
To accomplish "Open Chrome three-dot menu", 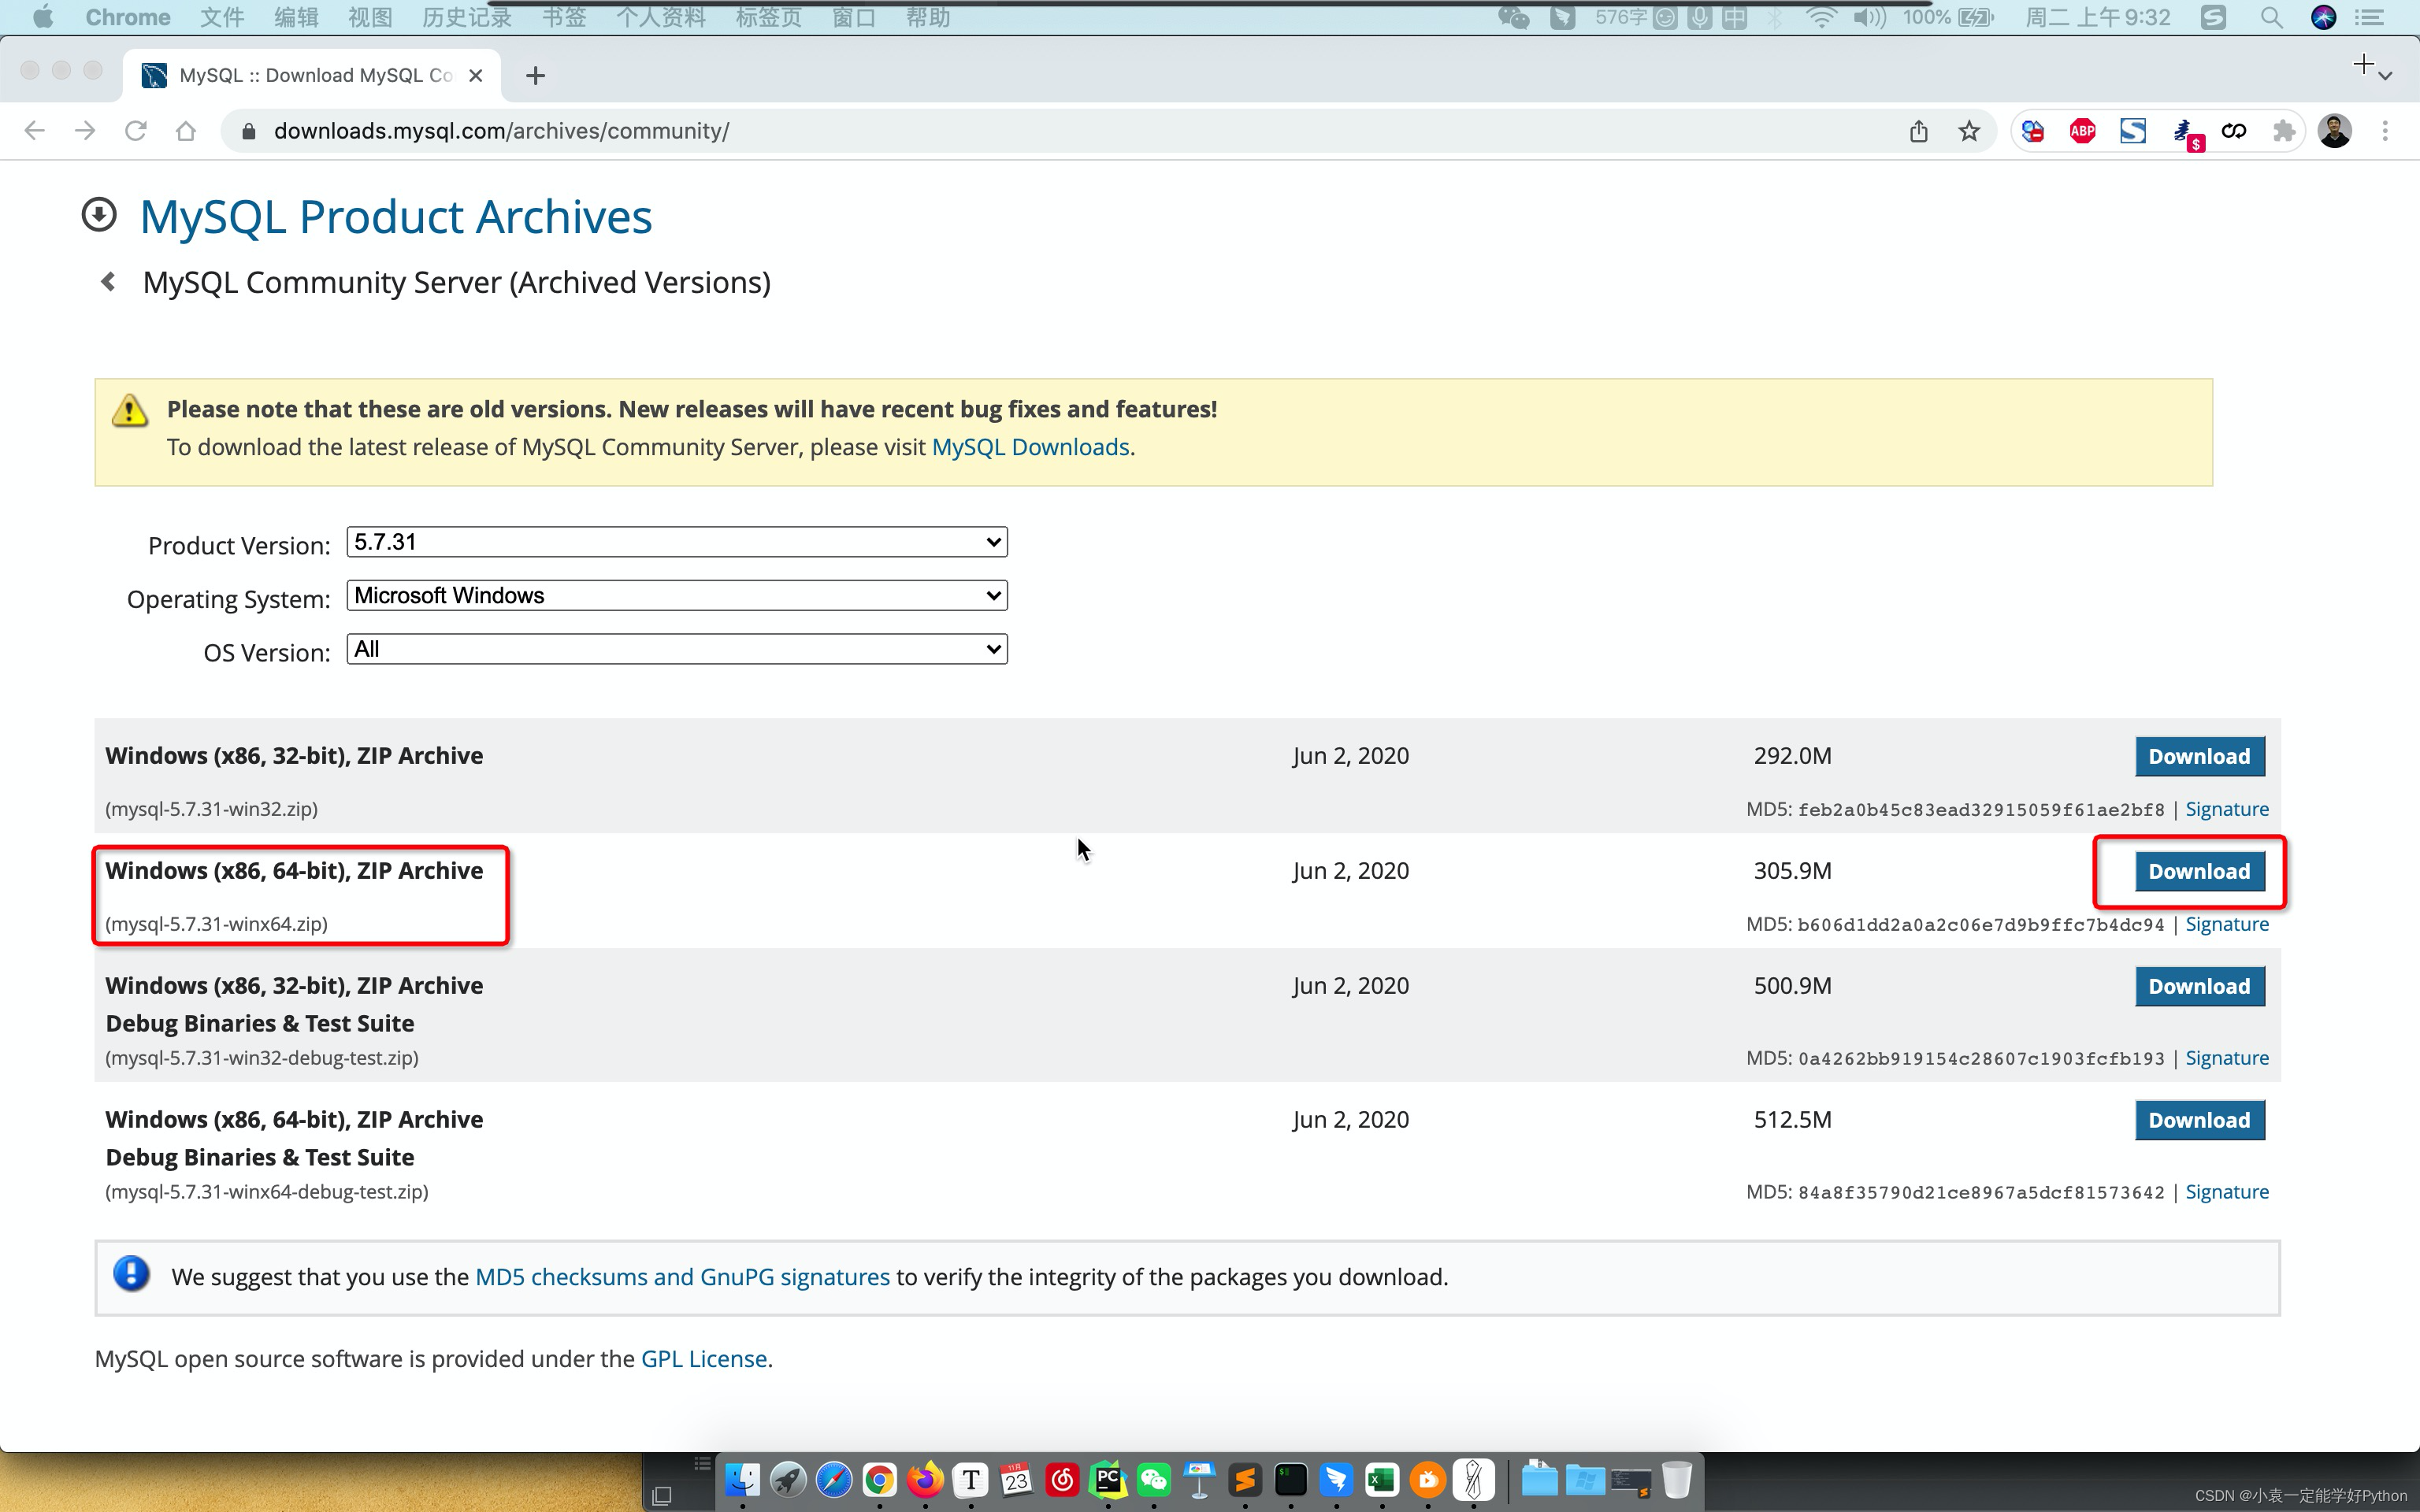I will click(x=2385, y=131).
